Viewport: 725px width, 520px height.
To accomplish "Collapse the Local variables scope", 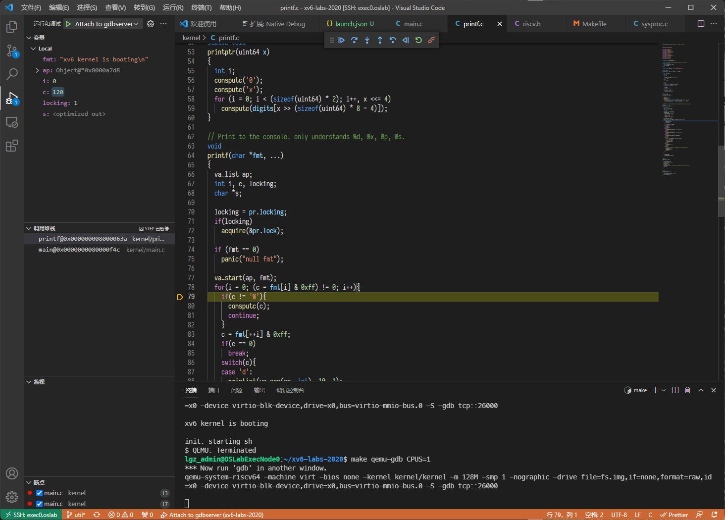I will point(33,49).
